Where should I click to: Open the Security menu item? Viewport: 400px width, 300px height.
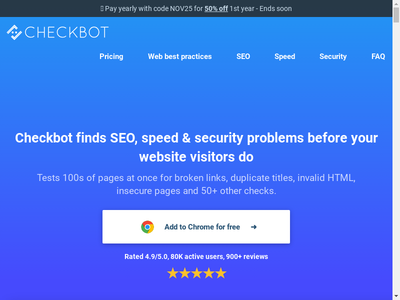(x=333, y=56)
